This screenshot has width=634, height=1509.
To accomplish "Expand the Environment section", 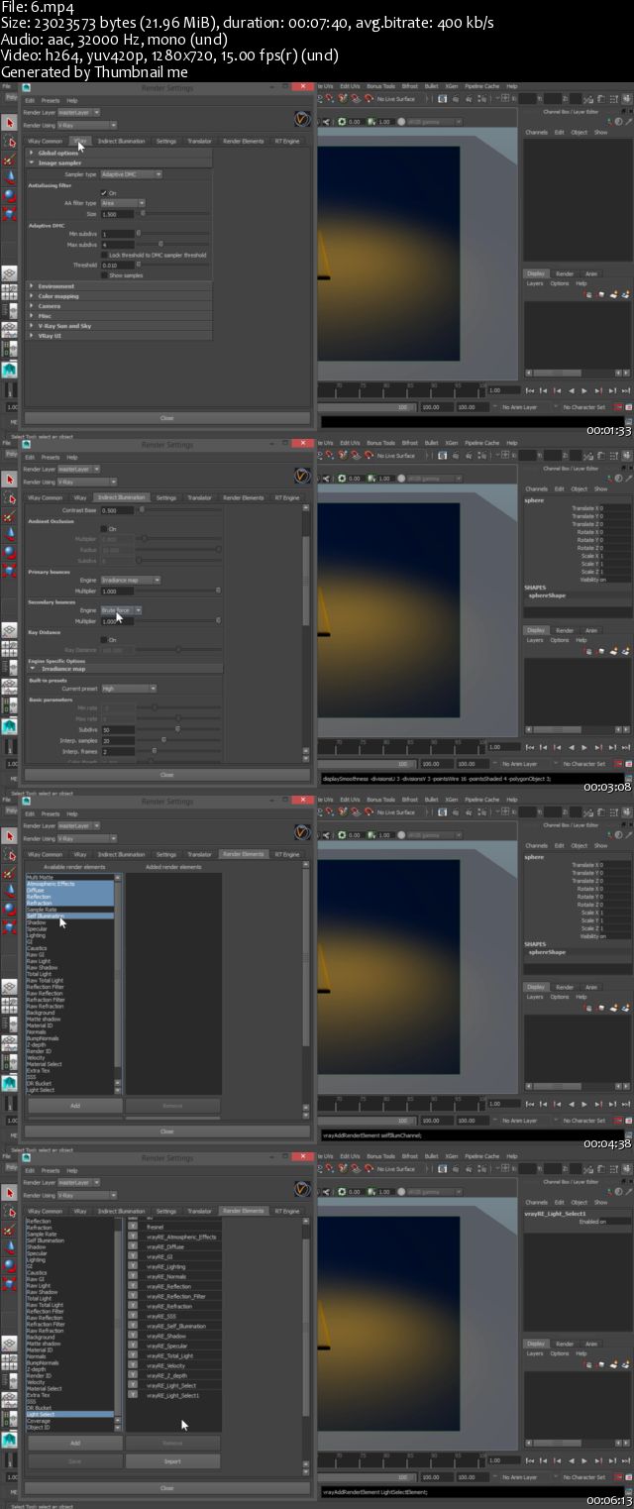I will pyautogui.click(x=119, y=286).
